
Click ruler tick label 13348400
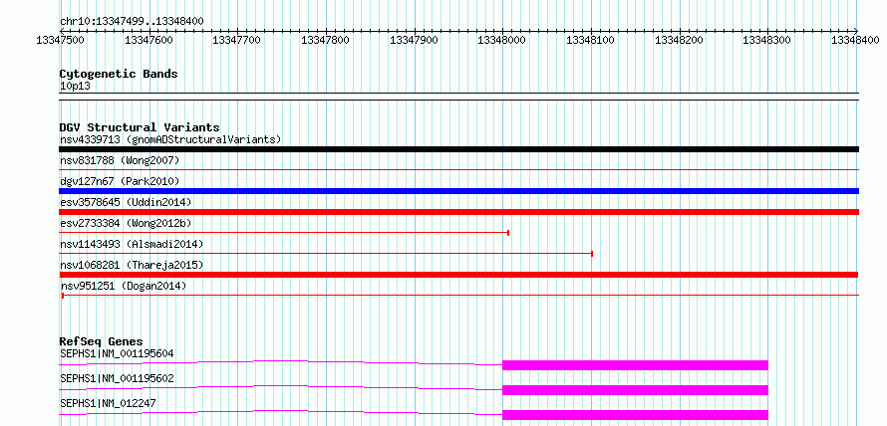coord(856,40)
